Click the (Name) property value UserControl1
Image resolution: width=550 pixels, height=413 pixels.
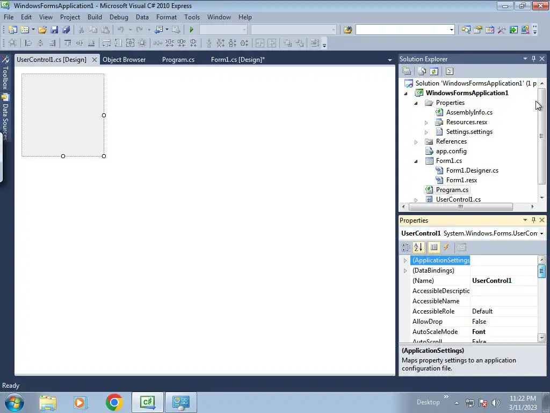tap(503, 281)
